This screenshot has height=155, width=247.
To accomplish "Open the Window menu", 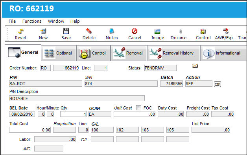I will point(56,21).
